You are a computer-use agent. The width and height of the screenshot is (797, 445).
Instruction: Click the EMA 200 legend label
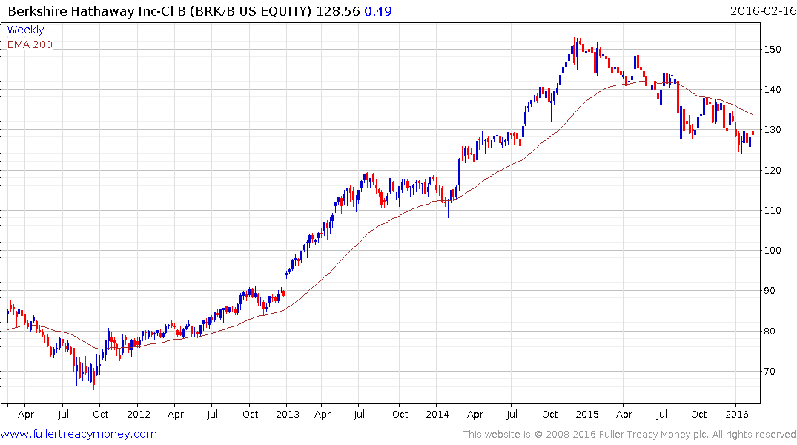30,44
